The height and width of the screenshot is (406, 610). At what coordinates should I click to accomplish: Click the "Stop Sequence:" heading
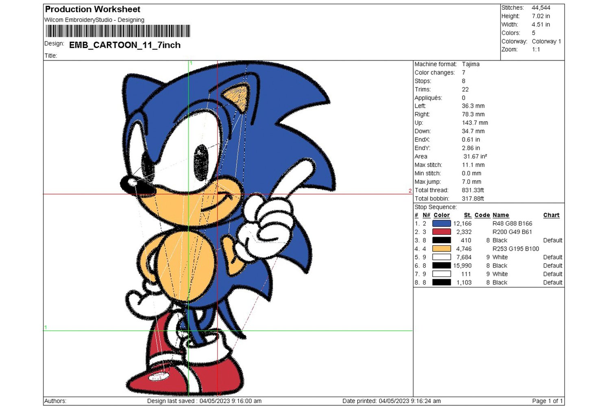pyautogui.click(x=436, y=207)
